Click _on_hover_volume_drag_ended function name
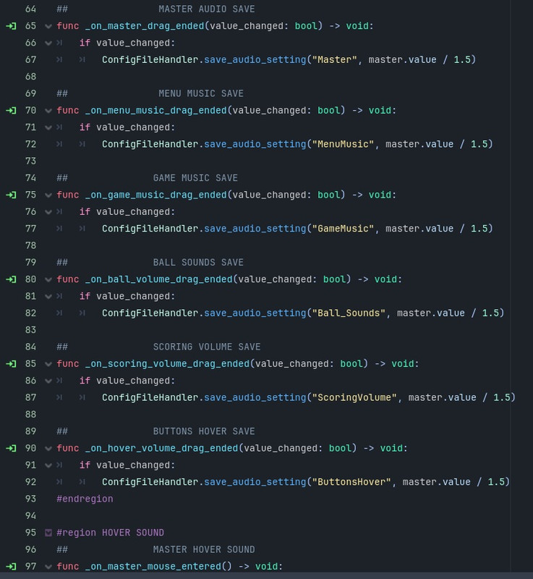The width and height of the screenshot is (533, 579). click(161, 448)
